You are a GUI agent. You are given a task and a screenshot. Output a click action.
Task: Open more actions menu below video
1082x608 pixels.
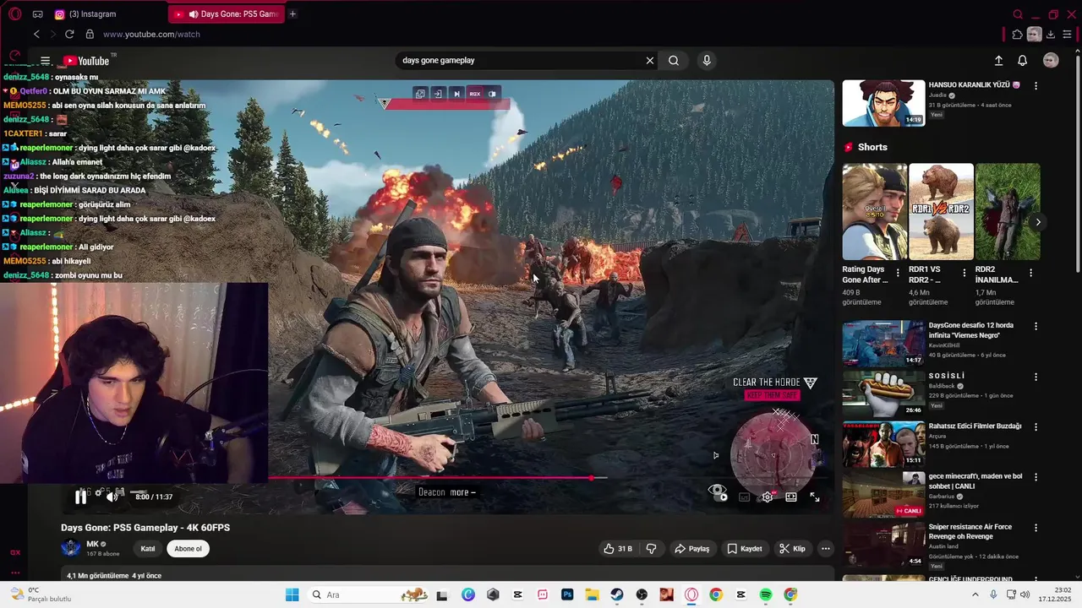pyautogui.click(x=826, y=549)
